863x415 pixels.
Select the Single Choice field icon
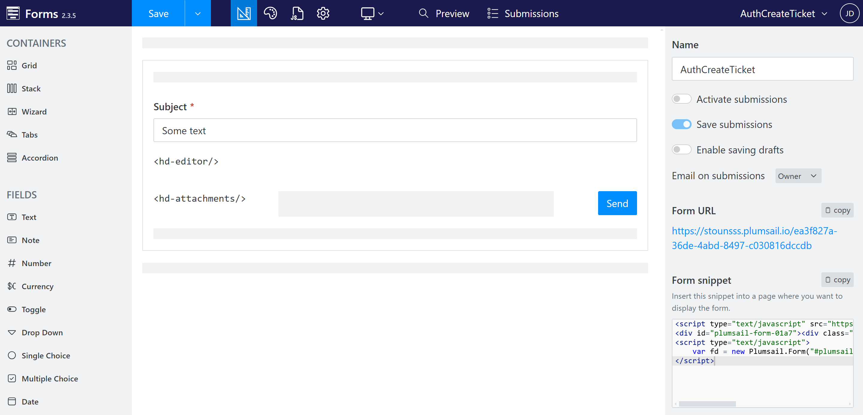(x=12, y=355)
